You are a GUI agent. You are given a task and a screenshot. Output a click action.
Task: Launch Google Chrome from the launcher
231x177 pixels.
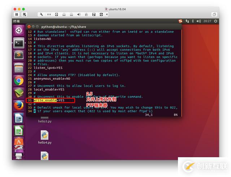click(x=19, y=81)
